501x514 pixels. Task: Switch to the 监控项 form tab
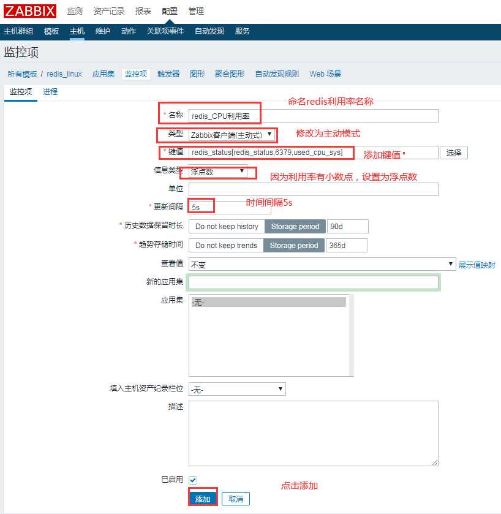tap(21, 92)
